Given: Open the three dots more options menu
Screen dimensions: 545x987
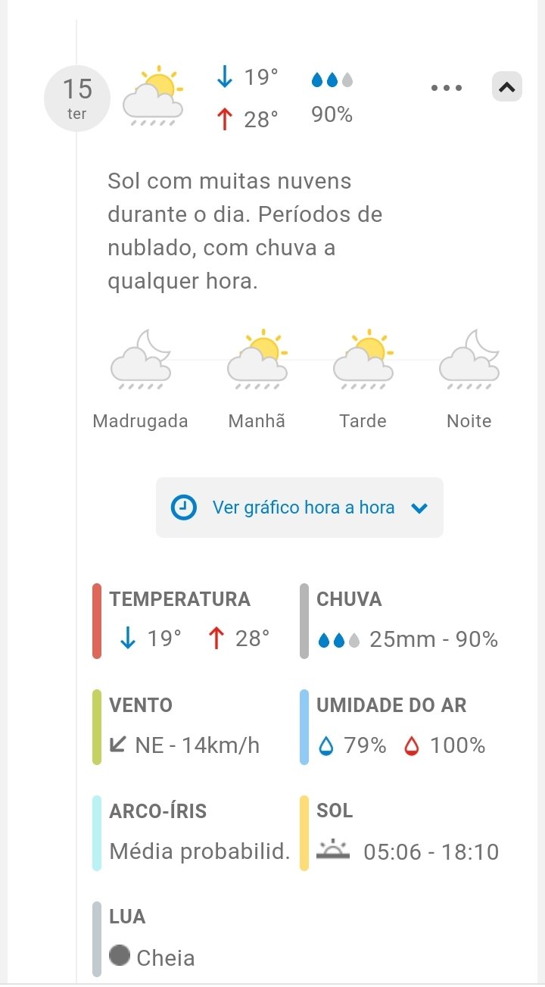Looking at the screenshot, I should (447, 88).
